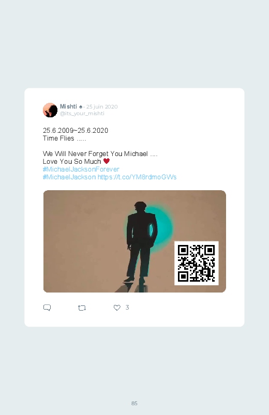269x415 pixels.
Task: Click the Mishti display name
Action: click(68, 106)
